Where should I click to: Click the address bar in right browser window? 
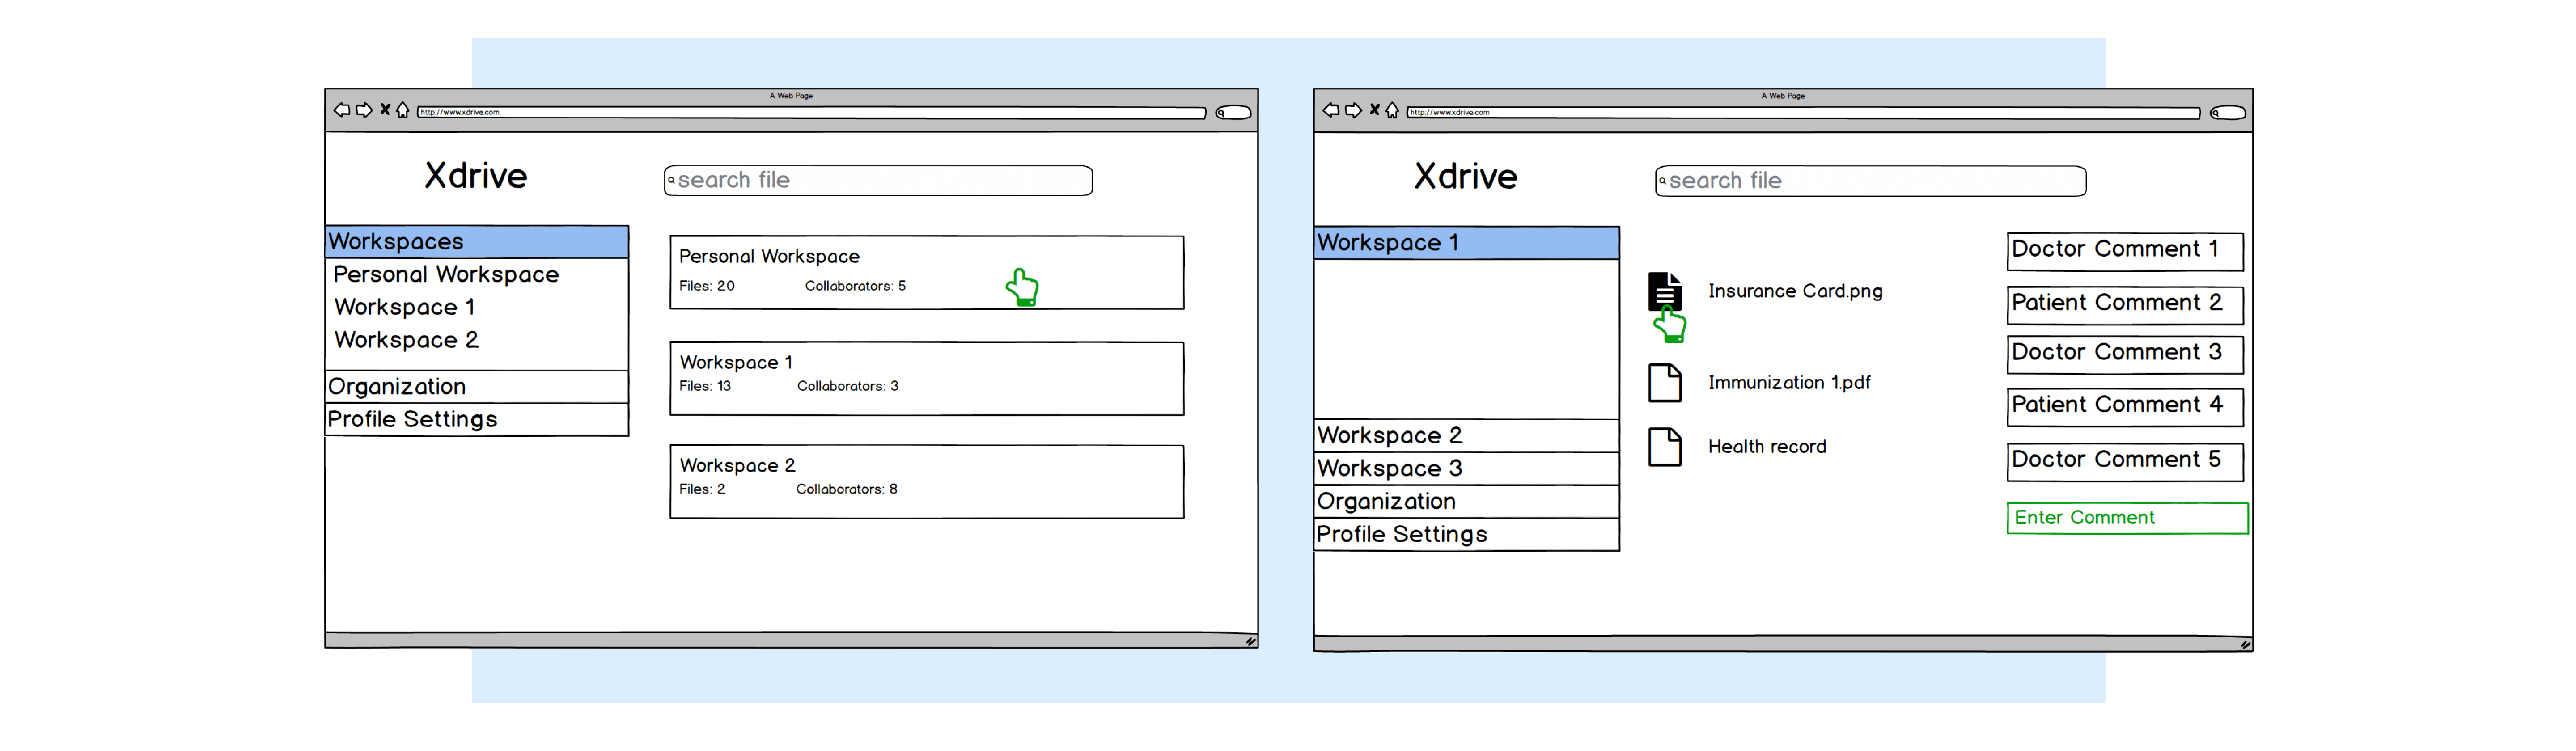tap(1803, 113)
